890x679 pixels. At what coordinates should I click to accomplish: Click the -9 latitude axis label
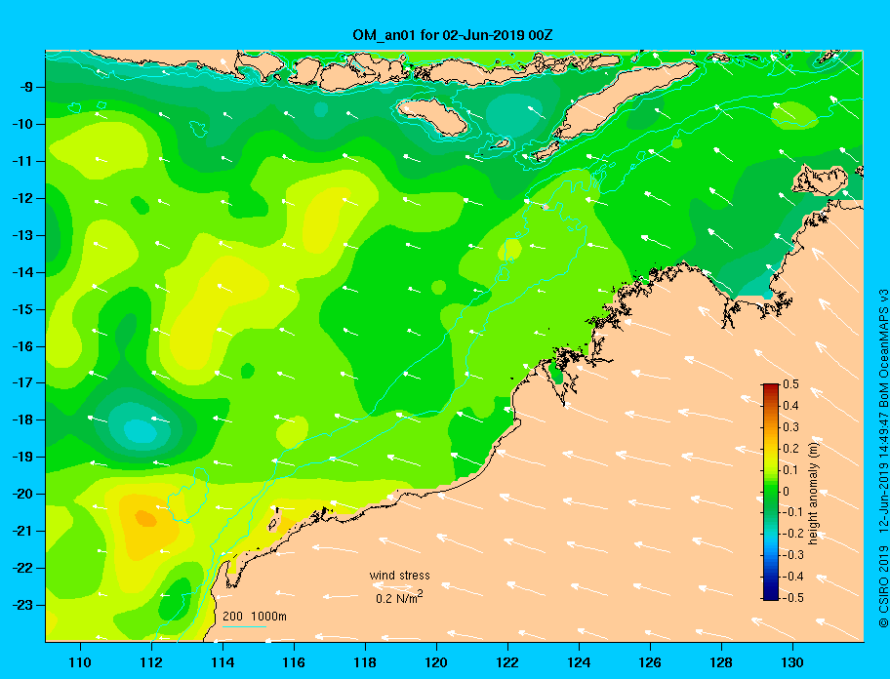[26, 87]
